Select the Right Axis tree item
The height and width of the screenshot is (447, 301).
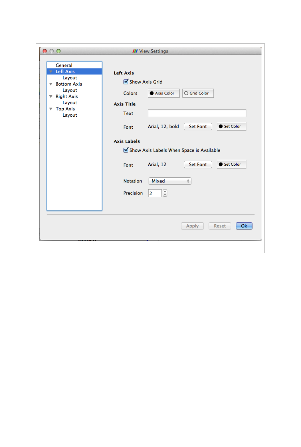click(67, 97)
